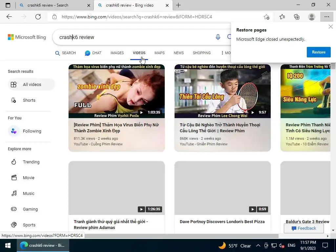Open the Favorites list icon
This screenshot has height=252, width=336.
282,17
